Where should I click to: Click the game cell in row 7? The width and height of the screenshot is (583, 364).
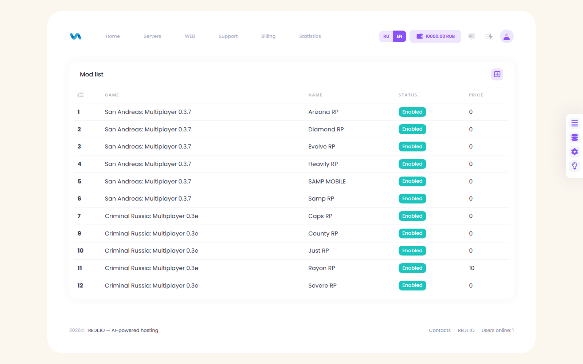coord(152,216)
